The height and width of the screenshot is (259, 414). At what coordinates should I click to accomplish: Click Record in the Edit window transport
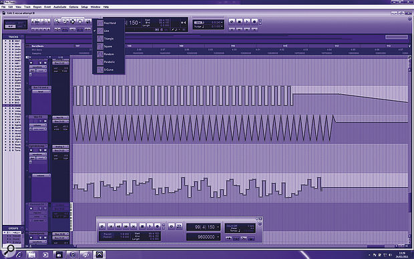[254, 21]
